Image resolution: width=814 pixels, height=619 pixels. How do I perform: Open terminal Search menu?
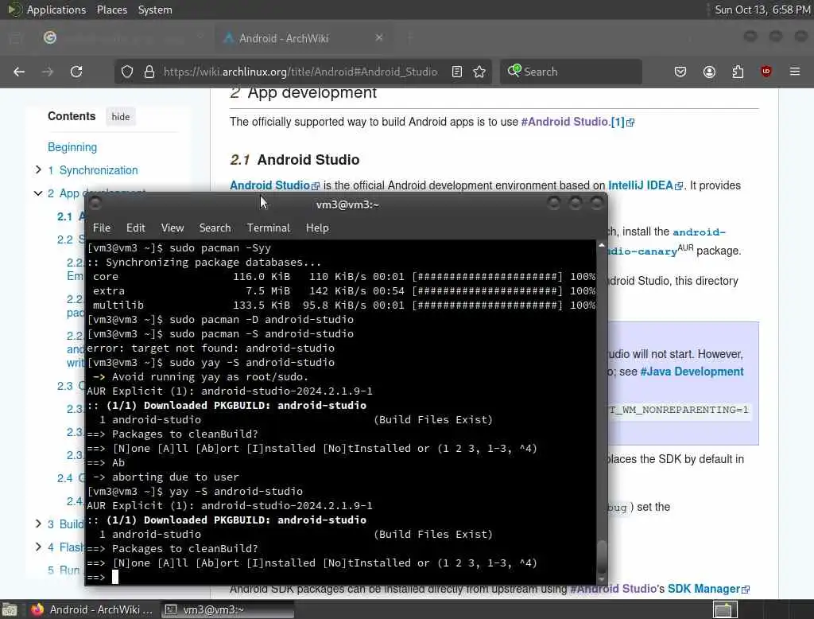215,228
